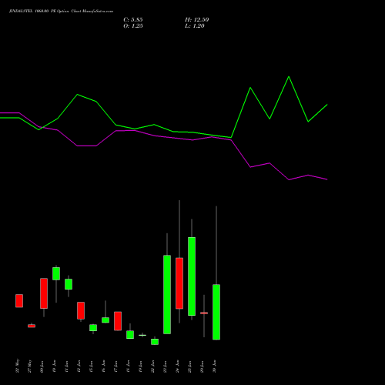
Task: Select the green candlestick above 11 Jun
Action: [x=69, y=284]
